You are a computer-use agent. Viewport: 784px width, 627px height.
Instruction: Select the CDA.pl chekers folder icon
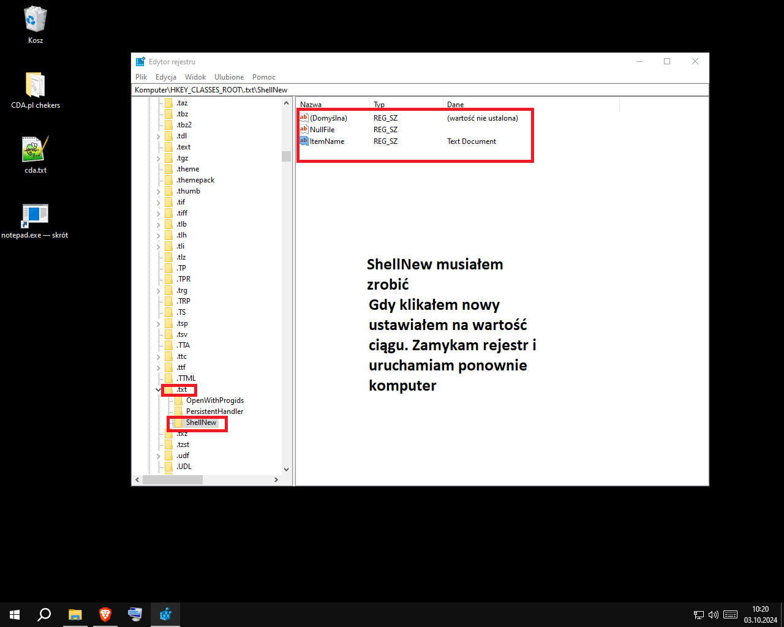coord(36,90)
